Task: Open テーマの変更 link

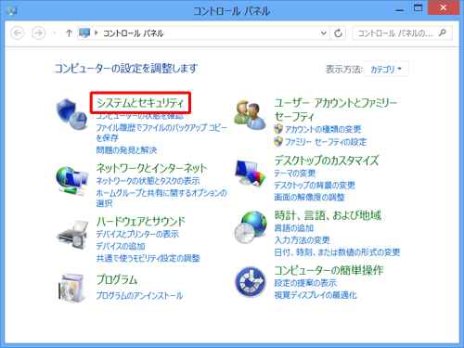Action: pos(295,173)
